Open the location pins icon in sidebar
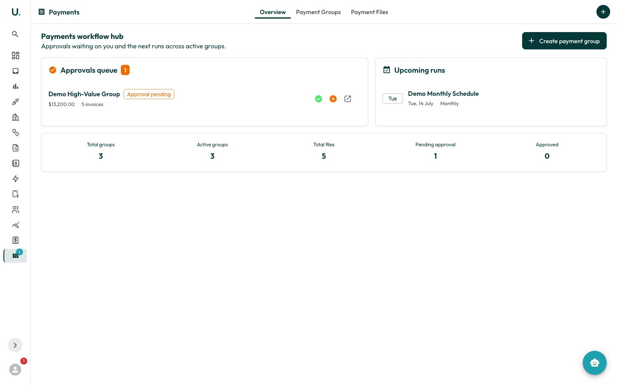The width and height of the screenshot is (617, 385). click(x=15, y=133)
